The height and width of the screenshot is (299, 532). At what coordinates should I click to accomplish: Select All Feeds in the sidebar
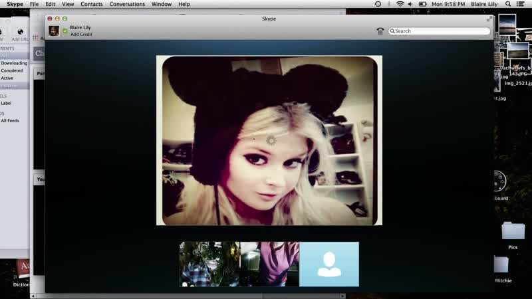click(x=10, y=121)
